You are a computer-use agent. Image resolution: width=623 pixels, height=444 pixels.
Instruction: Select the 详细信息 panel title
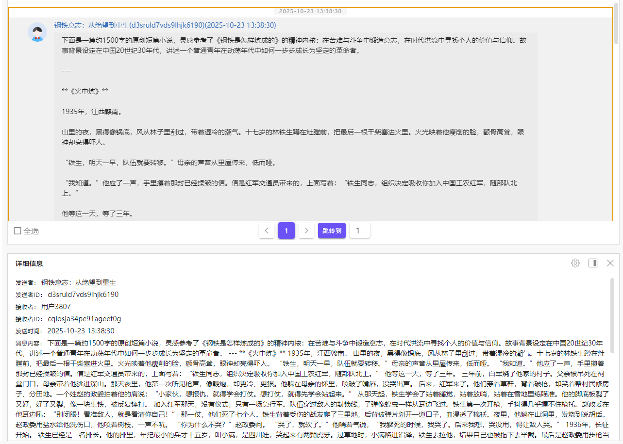tap(29, 263)
